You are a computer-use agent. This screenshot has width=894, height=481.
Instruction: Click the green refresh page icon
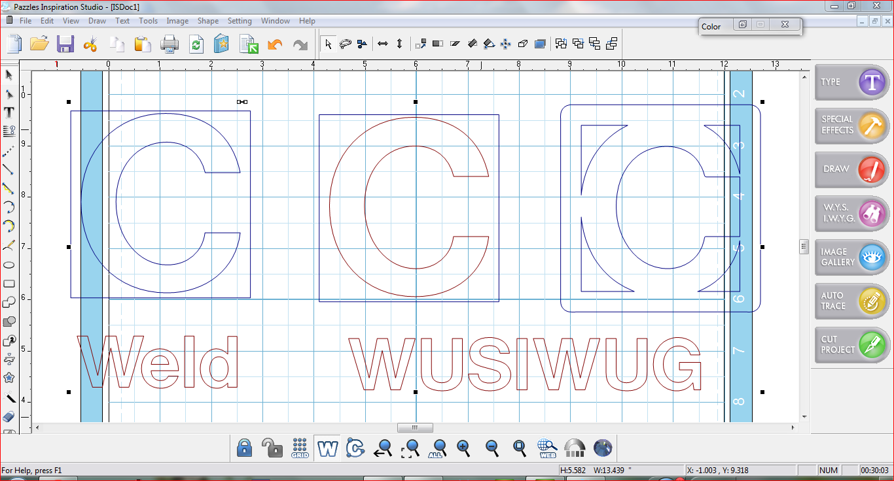click(x=196, y=44)
